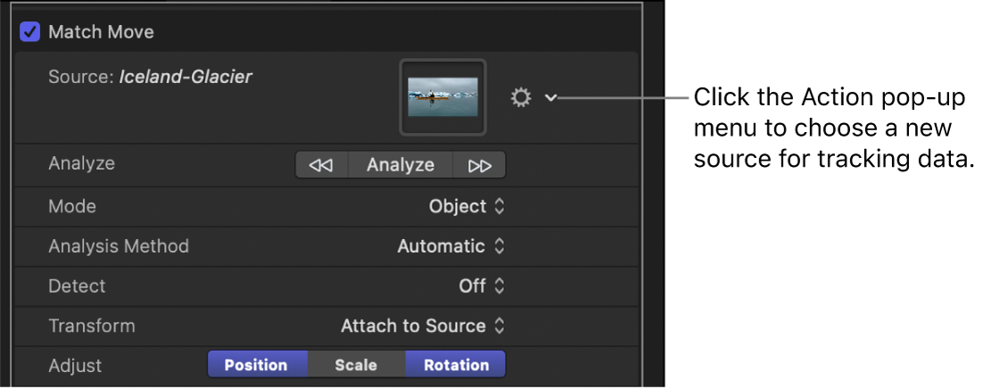Viewport: 983px width, 389px height.
Task: Click the Action gear icon
Action: point(521,98)
